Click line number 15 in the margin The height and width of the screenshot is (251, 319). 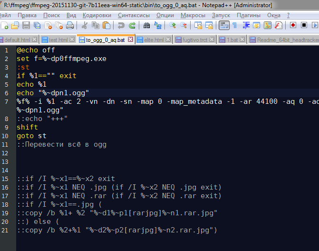click(5, 179)
